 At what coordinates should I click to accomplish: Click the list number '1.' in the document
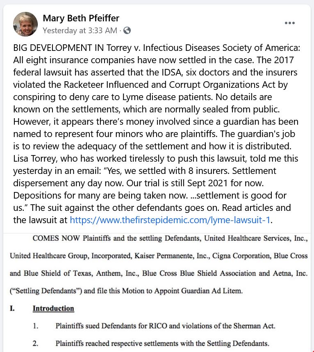point(36,326)
